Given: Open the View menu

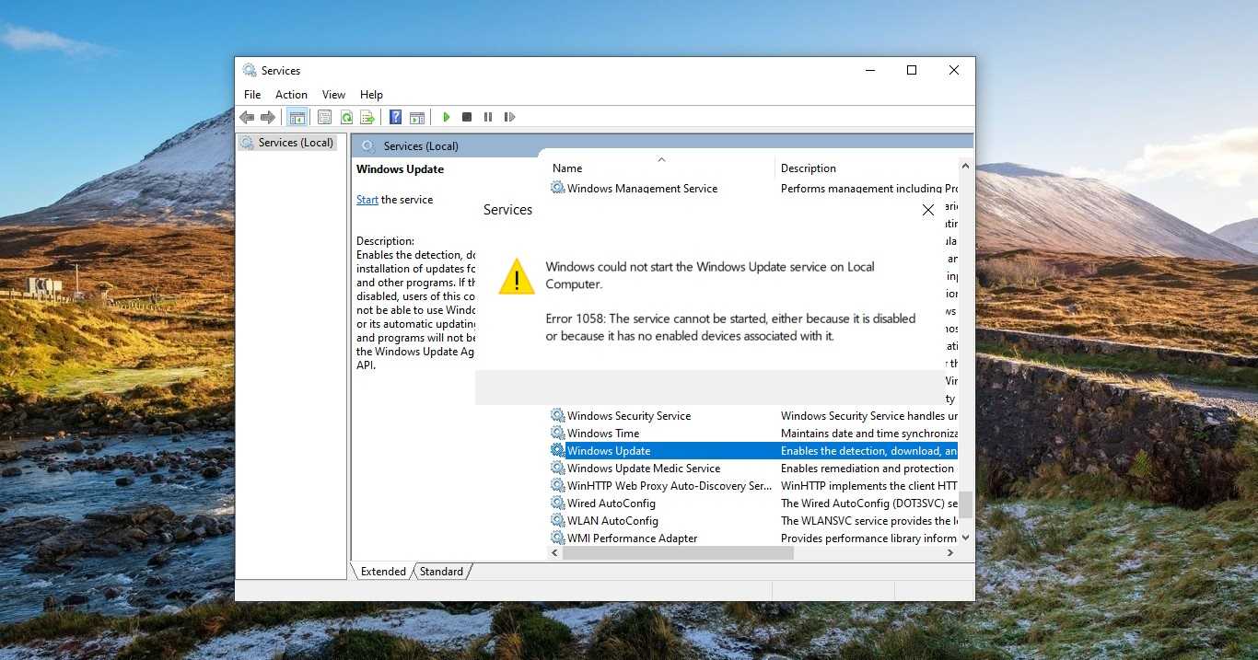Looking at the screenshot, I should click(x=333, y=95).
